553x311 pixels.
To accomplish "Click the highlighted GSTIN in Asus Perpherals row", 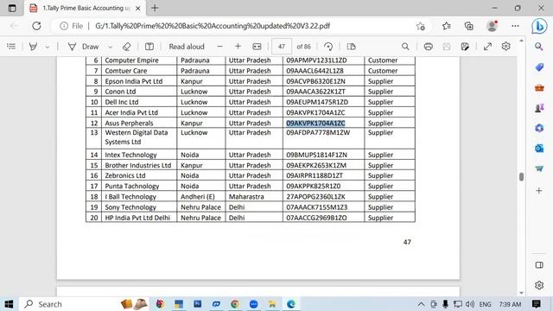I will click(x=315, y=123).
